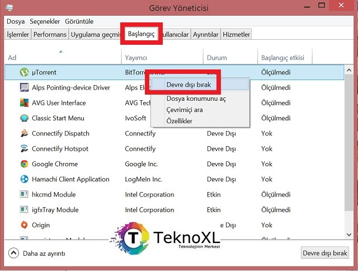Image resolution: width=358 pixels, height=271 pixels.
Task: Choose Devre dışı bırak in context menu
Action: click(x=200, y=85)
